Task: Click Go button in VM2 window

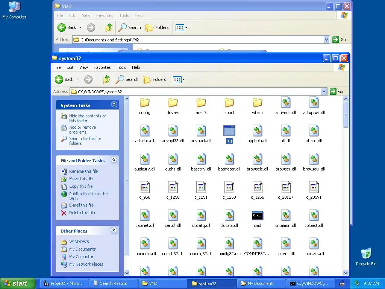Action: (x=340, y=40)
